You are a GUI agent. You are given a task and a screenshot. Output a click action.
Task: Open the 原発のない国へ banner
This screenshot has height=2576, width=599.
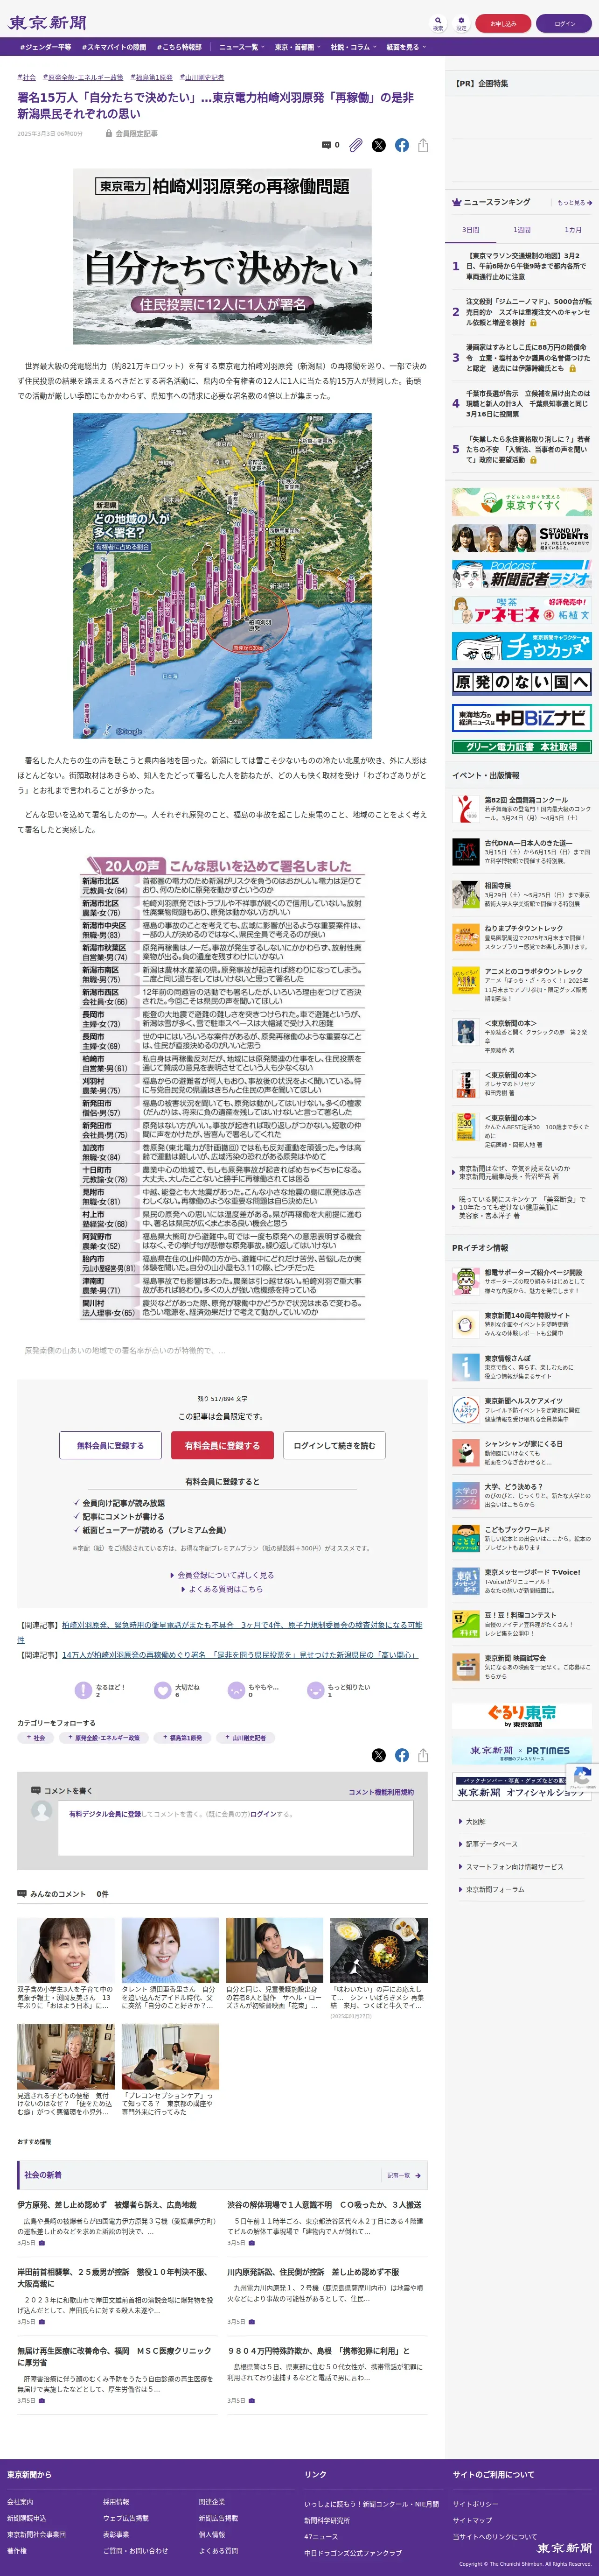(521, 682)
